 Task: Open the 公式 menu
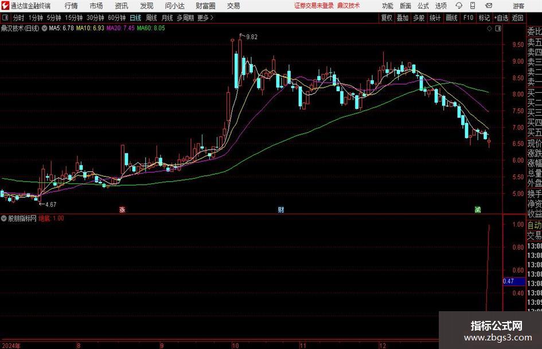click(423, 6)
